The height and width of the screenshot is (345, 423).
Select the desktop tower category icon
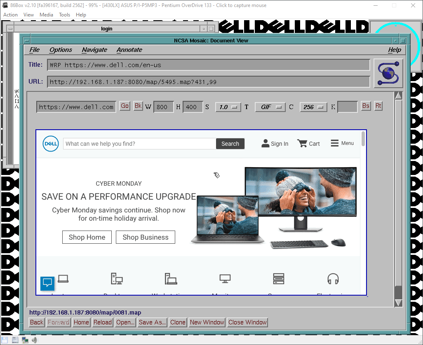(x=117, y=278)
